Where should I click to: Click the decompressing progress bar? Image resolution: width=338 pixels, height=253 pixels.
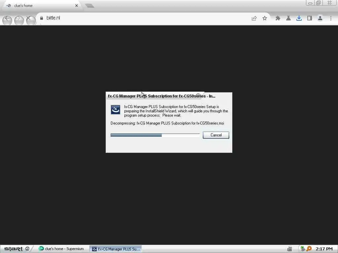click(155, 135)
